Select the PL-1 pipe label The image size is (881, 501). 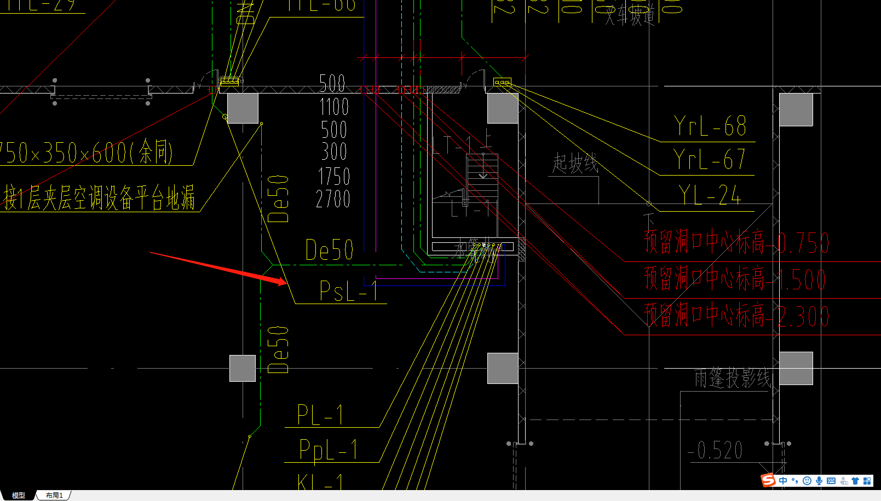pos(320,415)
